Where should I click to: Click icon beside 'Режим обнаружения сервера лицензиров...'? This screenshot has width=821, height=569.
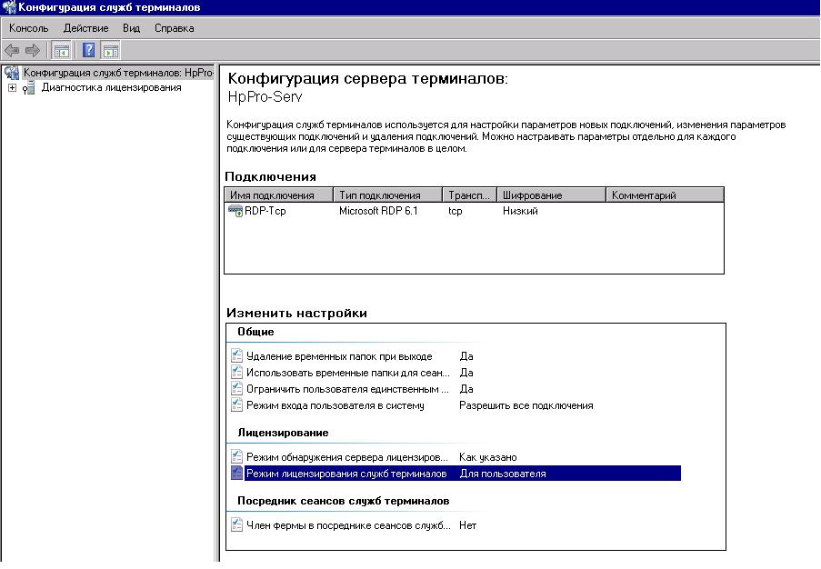pos(236,456)
